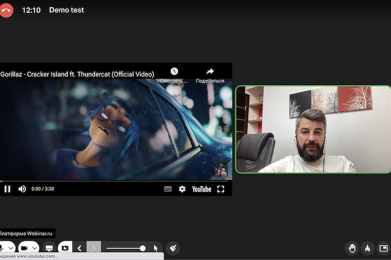Click the raise hand icon

[x=353, y=248]
